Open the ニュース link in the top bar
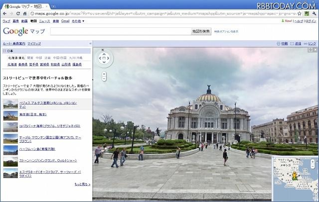Viewport: 319px width, 202px height. 44,21
